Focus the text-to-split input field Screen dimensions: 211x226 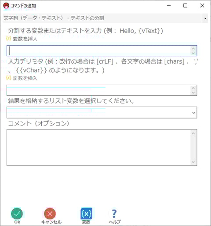[102, 51]
